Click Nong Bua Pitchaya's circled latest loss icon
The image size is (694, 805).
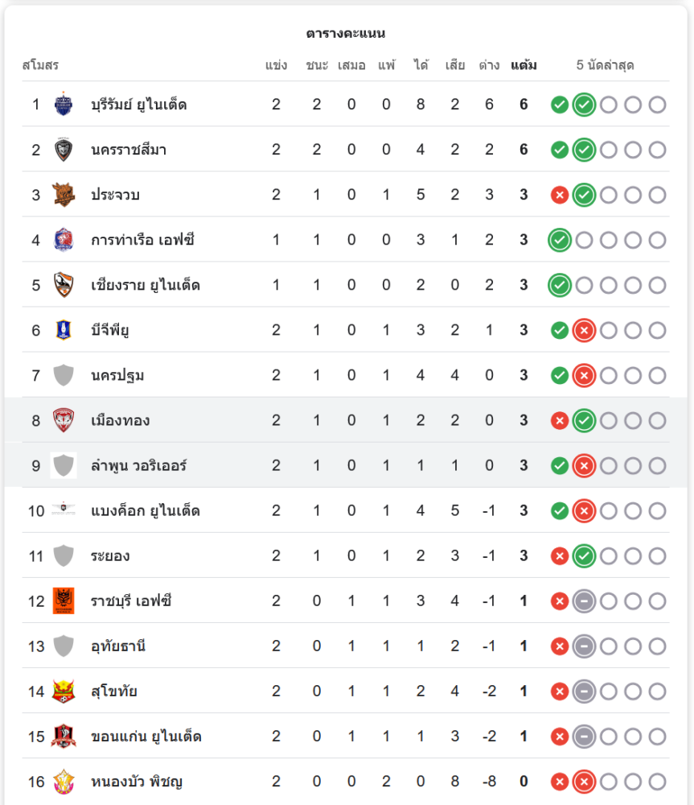coord(585,781)
